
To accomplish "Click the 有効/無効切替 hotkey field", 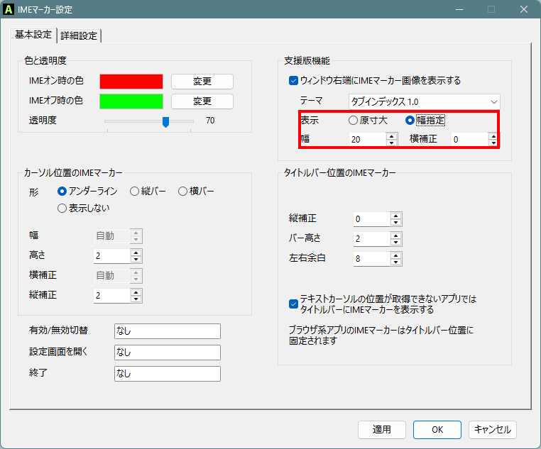I will click(168, 331).
